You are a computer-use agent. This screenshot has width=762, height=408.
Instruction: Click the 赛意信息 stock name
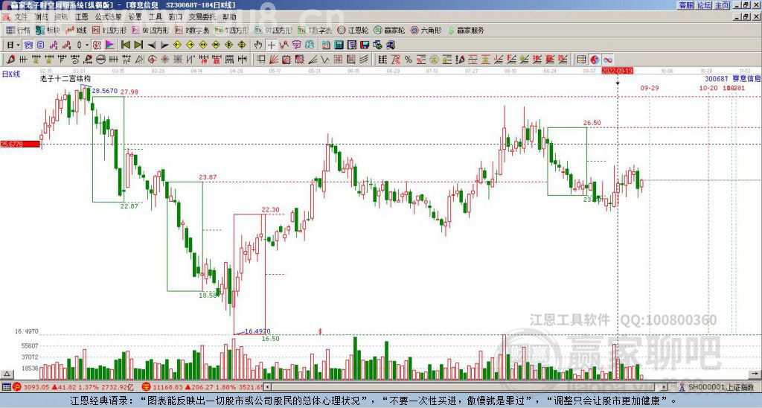tap(746, 78)
